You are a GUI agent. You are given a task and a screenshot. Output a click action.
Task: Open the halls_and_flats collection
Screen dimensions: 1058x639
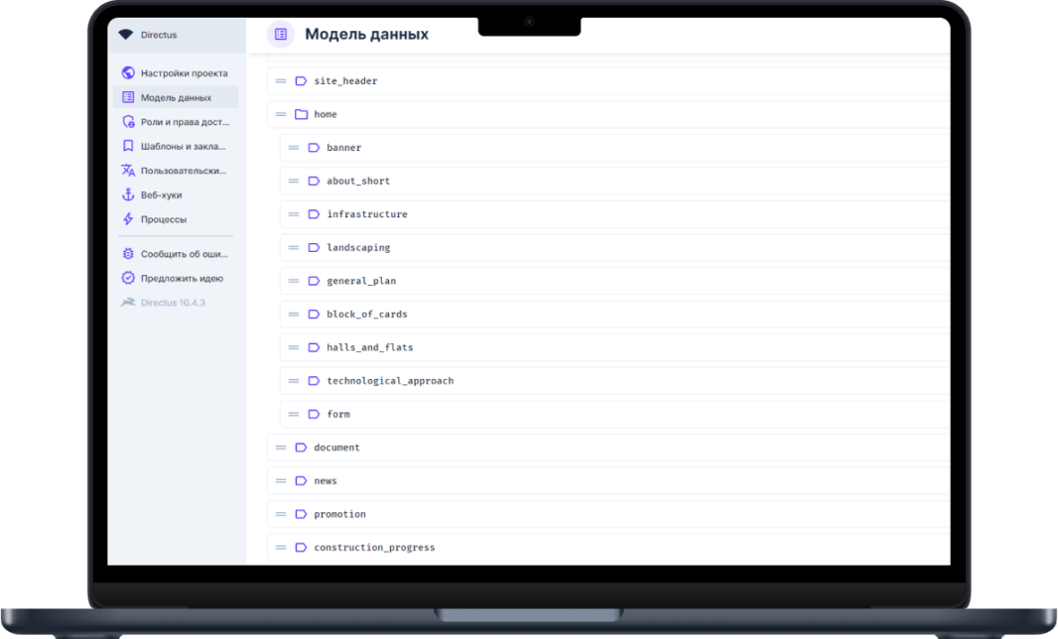pos(614,347)
